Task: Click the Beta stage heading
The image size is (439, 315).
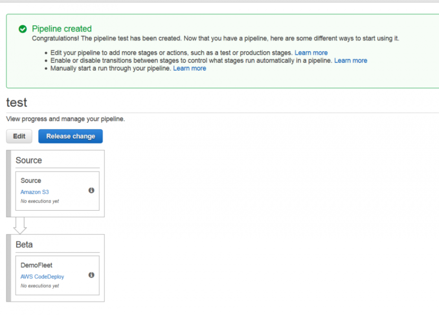Action: tap(24, 244)
